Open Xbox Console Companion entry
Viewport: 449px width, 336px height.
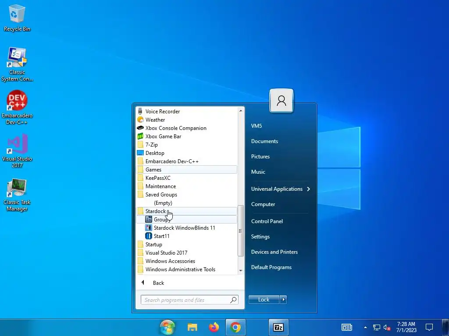pos(187,128)
